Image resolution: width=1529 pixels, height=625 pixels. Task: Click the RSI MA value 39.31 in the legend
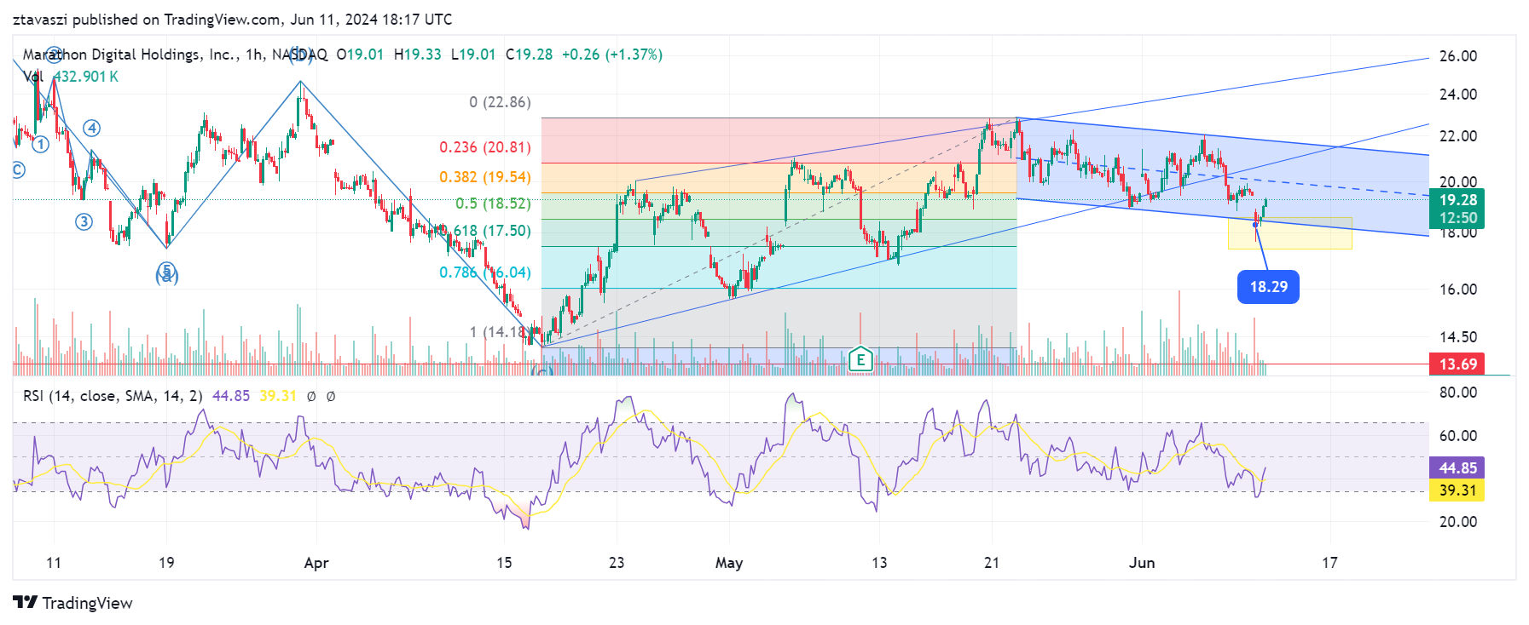278,396
